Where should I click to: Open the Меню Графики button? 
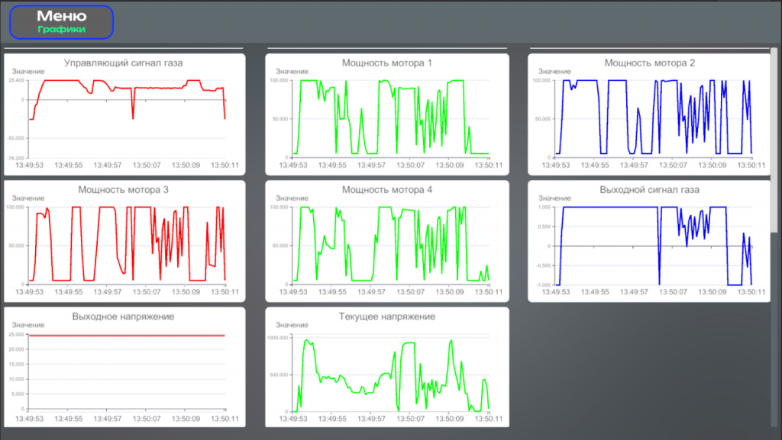pos(61,22)
